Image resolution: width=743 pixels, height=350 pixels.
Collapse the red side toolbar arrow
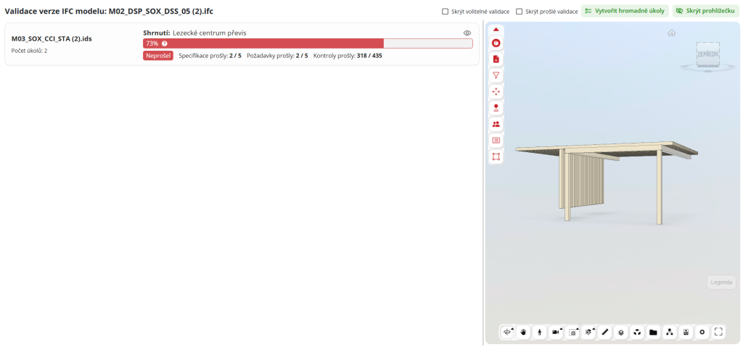(496, 30)
